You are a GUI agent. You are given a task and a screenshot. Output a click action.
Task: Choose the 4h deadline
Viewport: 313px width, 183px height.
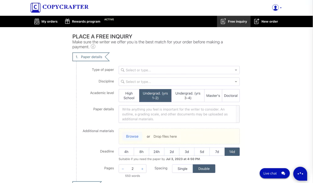(x=126, y=152)
